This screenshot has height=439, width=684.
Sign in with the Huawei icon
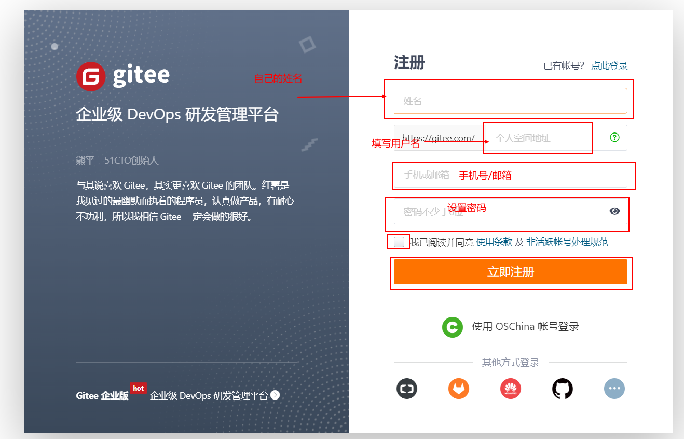click(x=511, y=388)
